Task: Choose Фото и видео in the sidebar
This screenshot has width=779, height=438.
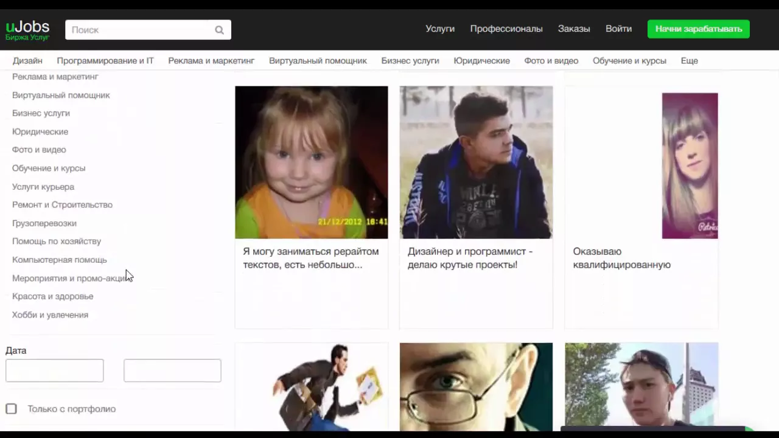Action: [39, 150]
